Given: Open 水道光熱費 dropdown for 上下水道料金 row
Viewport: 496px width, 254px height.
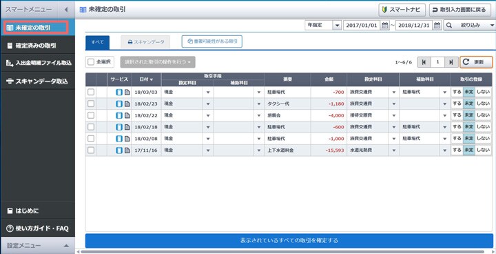Looking at the screenshot, I should (x=394, y=150).
